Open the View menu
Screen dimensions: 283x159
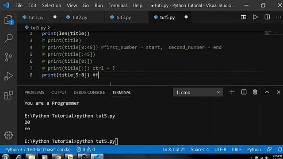coord(72,5)
